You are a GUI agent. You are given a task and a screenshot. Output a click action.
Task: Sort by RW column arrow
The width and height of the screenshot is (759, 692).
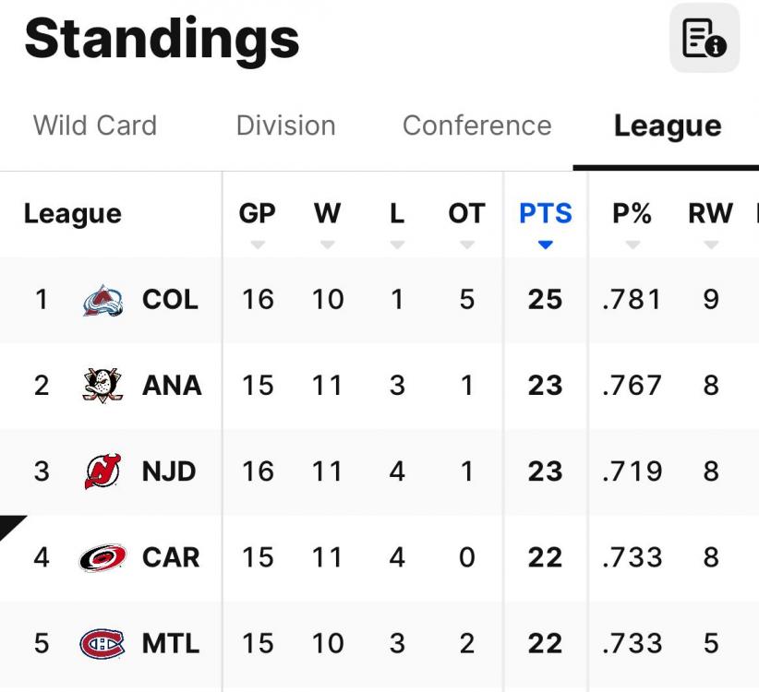pos(710,245)
